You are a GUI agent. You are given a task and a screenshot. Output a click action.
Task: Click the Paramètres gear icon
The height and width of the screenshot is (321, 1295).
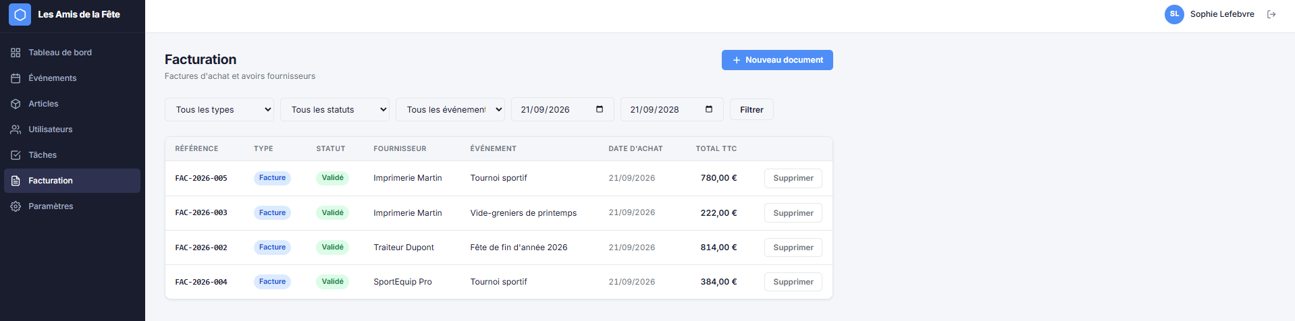coord(16,206)
